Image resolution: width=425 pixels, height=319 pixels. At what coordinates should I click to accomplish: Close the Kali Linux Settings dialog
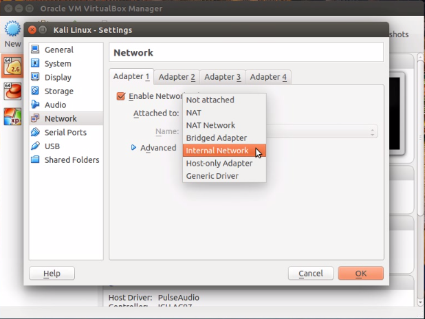[x=32, y=30]
